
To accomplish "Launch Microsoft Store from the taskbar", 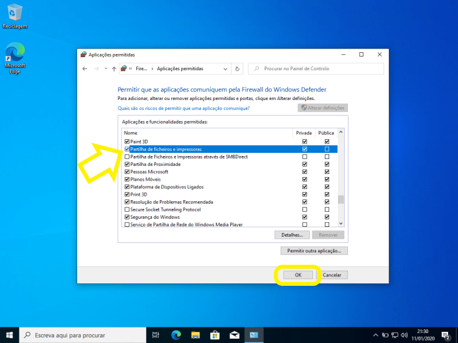I will click(215, 336).
